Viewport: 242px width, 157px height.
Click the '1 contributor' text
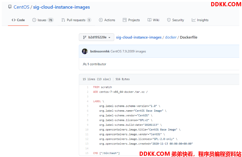97,64
